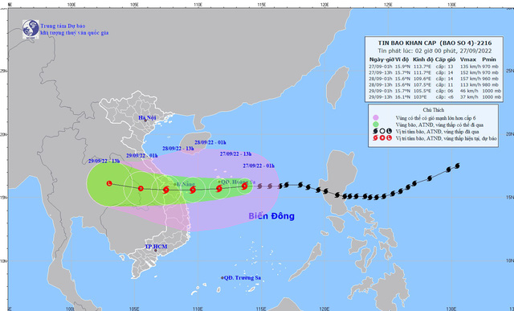Click the Biển Đông sea label
Image resolution: width=514 pixels, height=311 pixels.
(271, 216)
